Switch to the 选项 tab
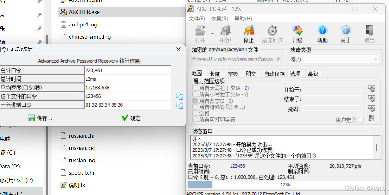389x195 pixels. pos(295,74)
